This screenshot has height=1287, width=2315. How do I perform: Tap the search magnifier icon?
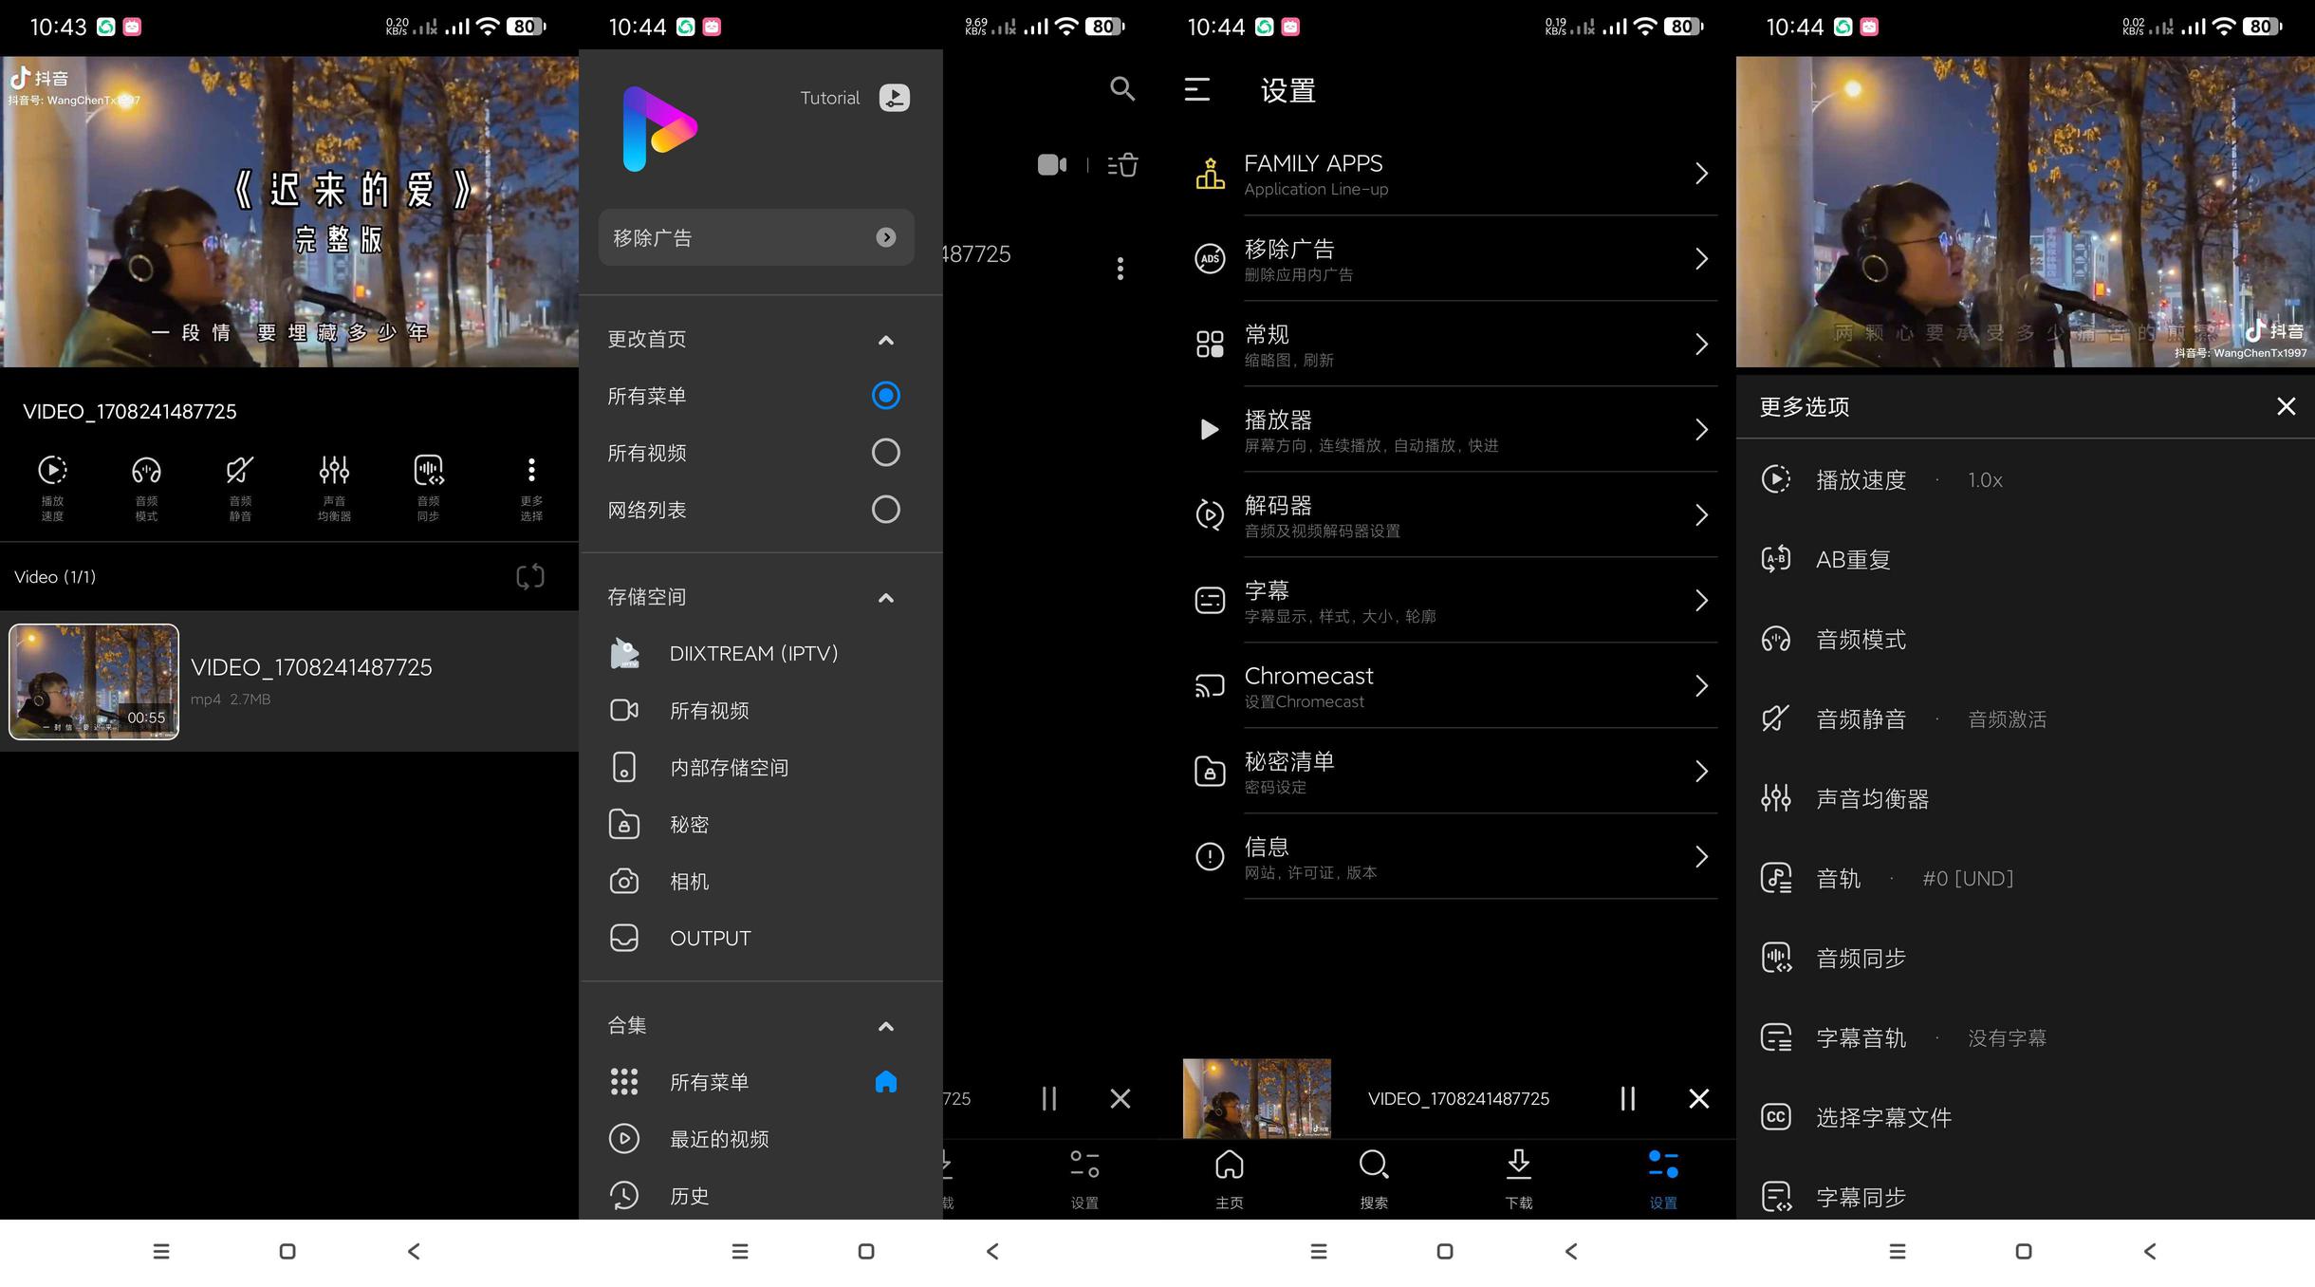(x=1121, y=89)
